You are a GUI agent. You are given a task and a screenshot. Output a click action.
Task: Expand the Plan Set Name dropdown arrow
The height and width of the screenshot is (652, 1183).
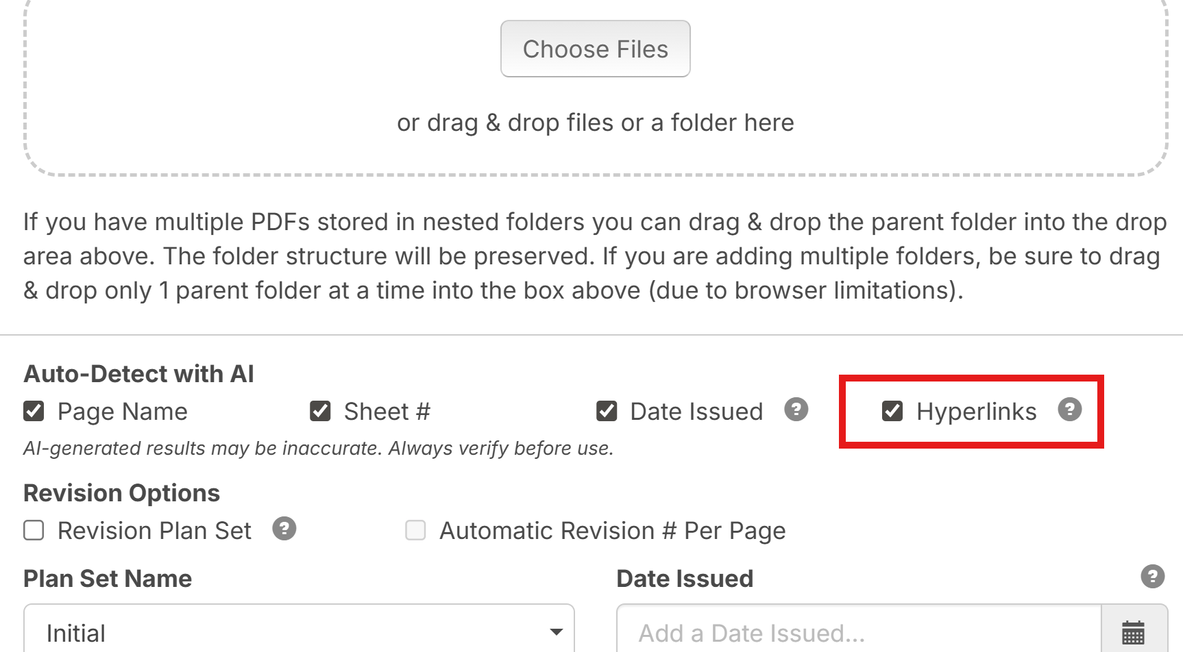[556, 631]
